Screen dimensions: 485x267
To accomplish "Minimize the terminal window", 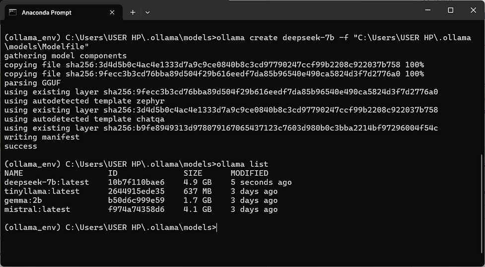I will coord(428,10).
